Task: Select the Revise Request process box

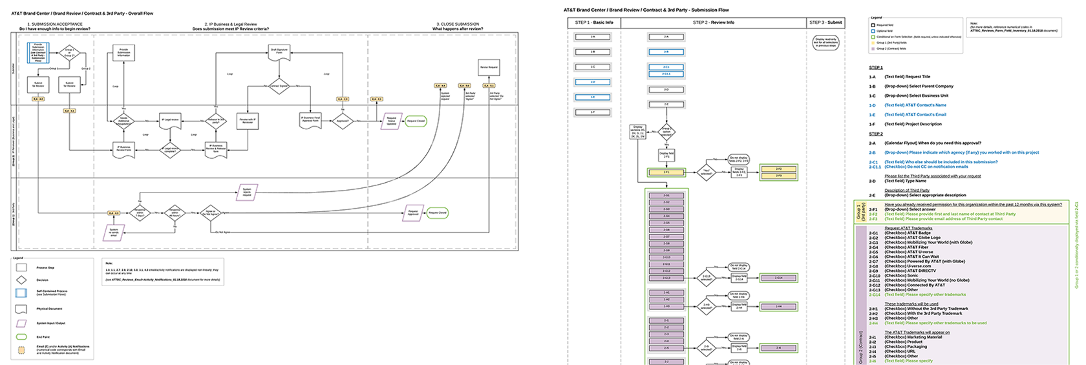Action: [x=489, y=68]
